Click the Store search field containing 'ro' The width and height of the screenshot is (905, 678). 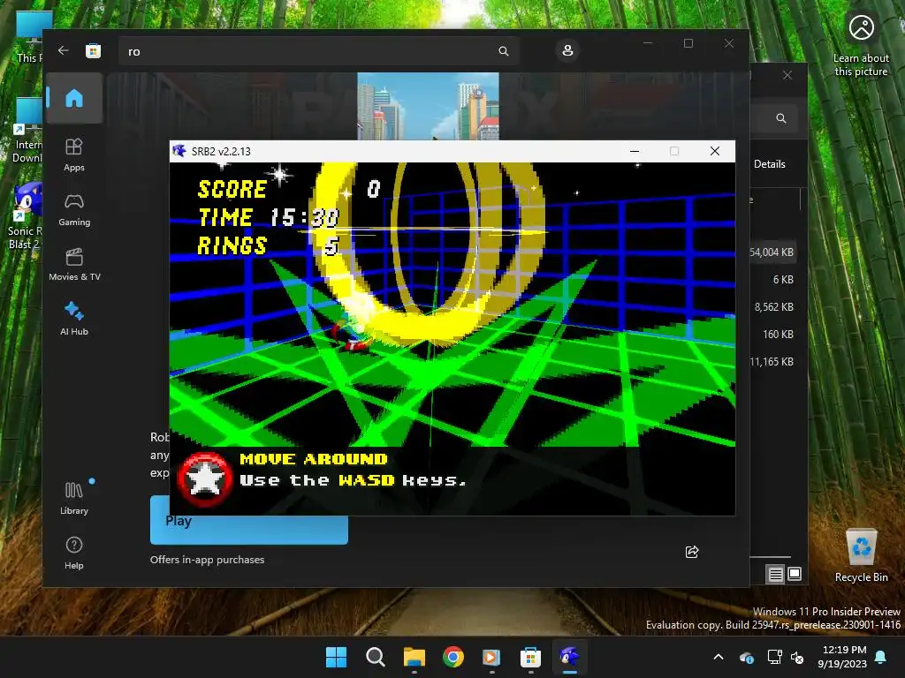(319, 51)
